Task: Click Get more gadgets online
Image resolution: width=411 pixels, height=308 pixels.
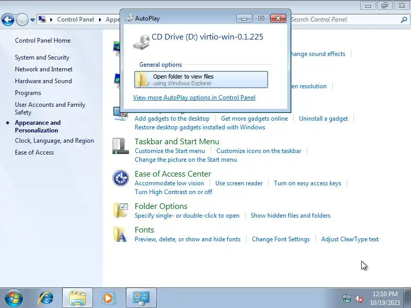Action: coord(254,119)
